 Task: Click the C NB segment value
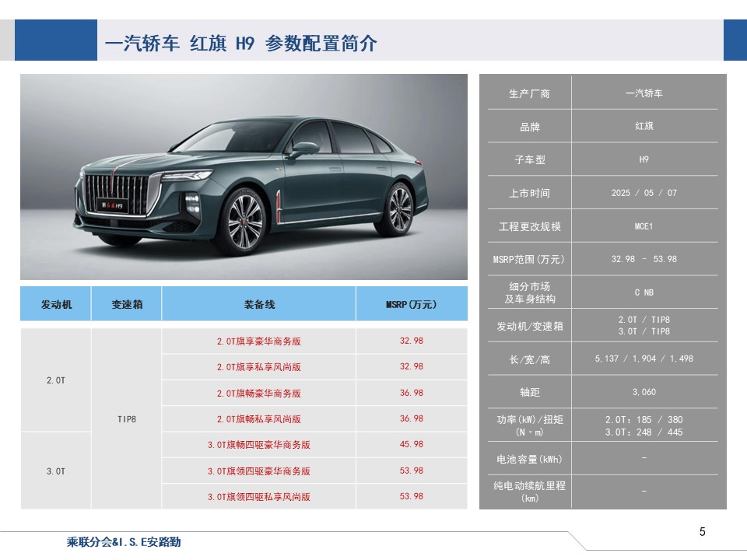click(644, 292)
